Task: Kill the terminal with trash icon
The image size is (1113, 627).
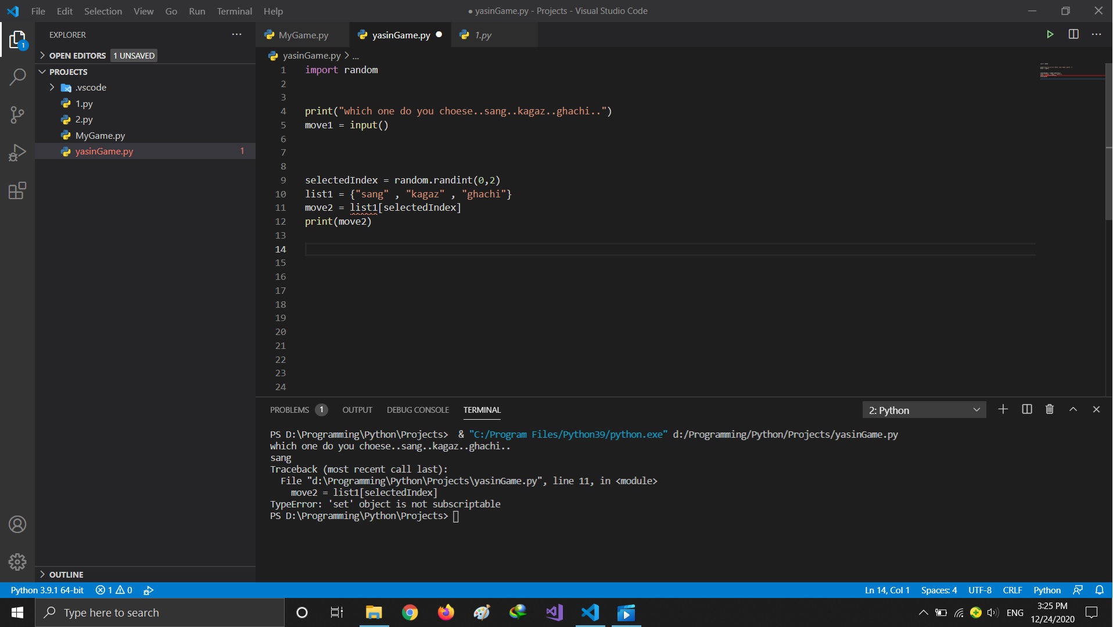Action: tap(1050, 409)
